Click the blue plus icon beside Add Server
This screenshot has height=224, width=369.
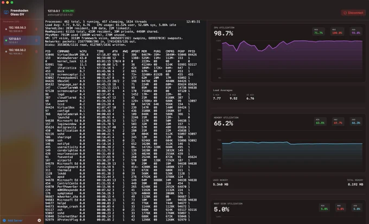[x=4, y=220]
